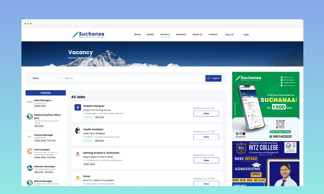Click Bally's Nepal company logo icon
The height and width of the screenshot is (194, 324).
point(78,154)
